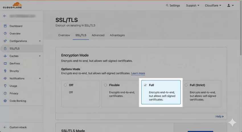The height and width of the screenshot is (132, 242).
Task: Expand the Notifications sidebar chevron
Action: [x=40, y=79]
